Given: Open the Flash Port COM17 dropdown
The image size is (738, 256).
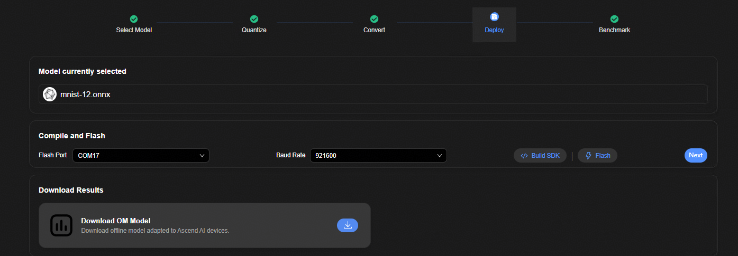Looking at the screenshot, I should (141, 156).
